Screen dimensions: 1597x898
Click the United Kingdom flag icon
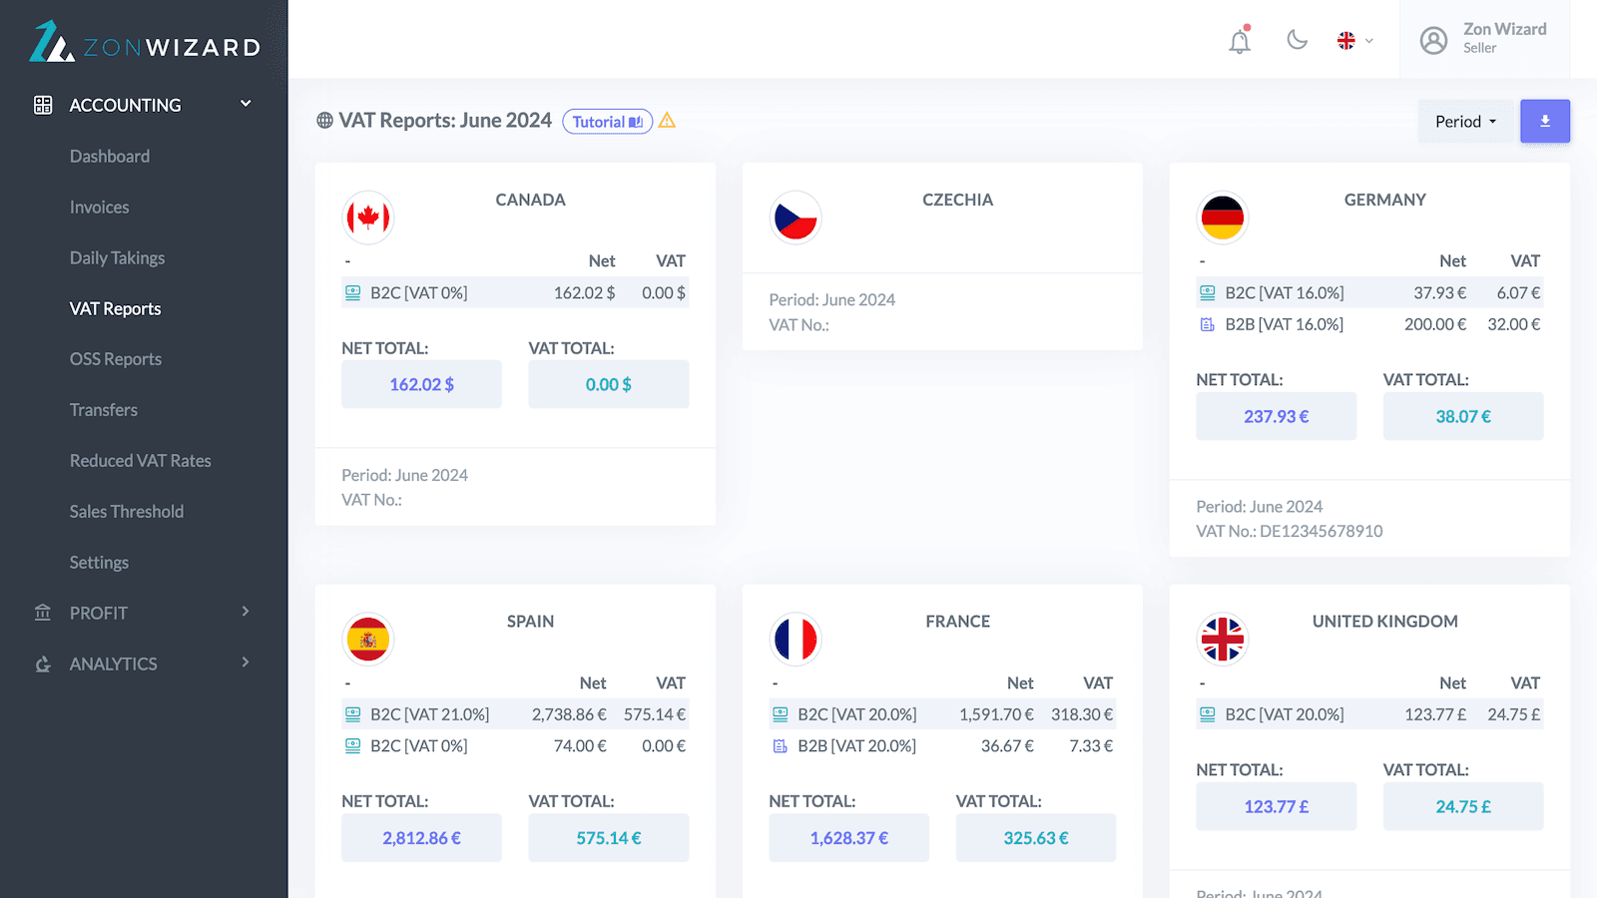1223,640
